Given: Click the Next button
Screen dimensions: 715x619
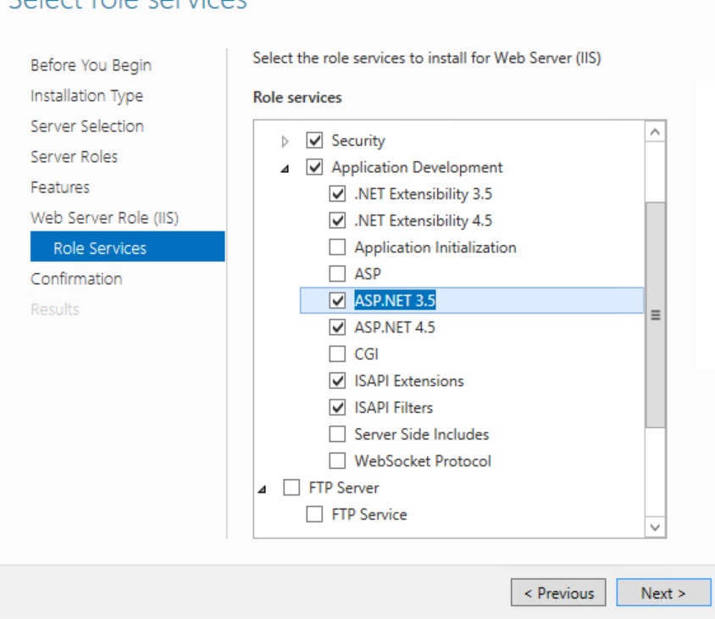Looking at the screenshot, I should pos(663,592).
